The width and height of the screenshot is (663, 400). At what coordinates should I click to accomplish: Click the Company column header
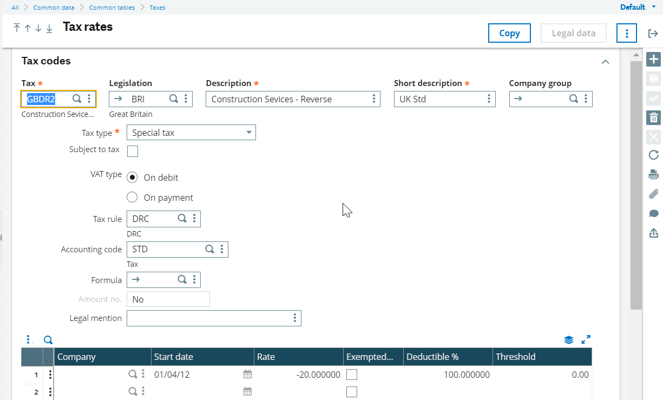[x=102, y=357]
